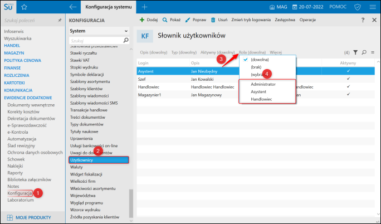This screenshot has height=224, width=381.
Task: Focus the Szukaj poleceń search field
Action: pos(30,21)
